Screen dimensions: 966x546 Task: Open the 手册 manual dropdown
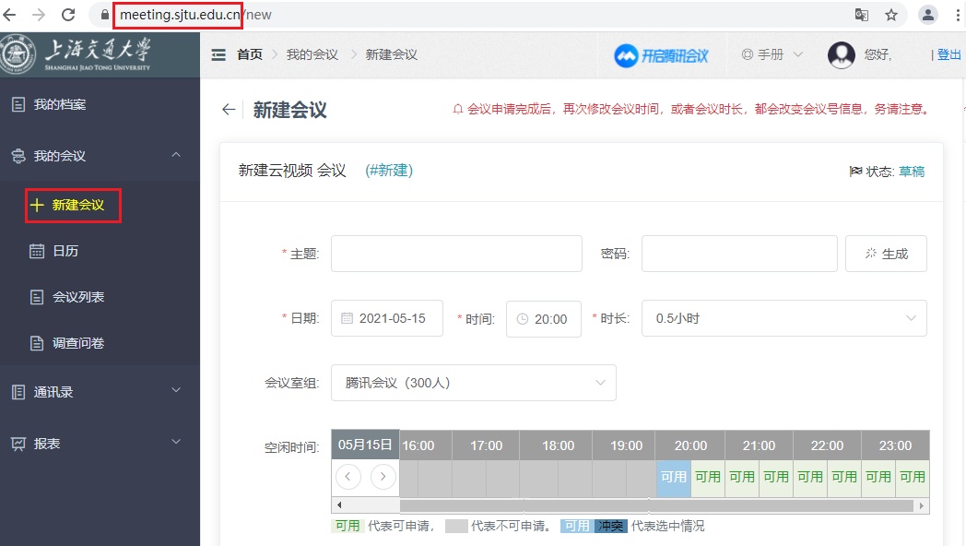pyautogui.click(x=772, y=55)
